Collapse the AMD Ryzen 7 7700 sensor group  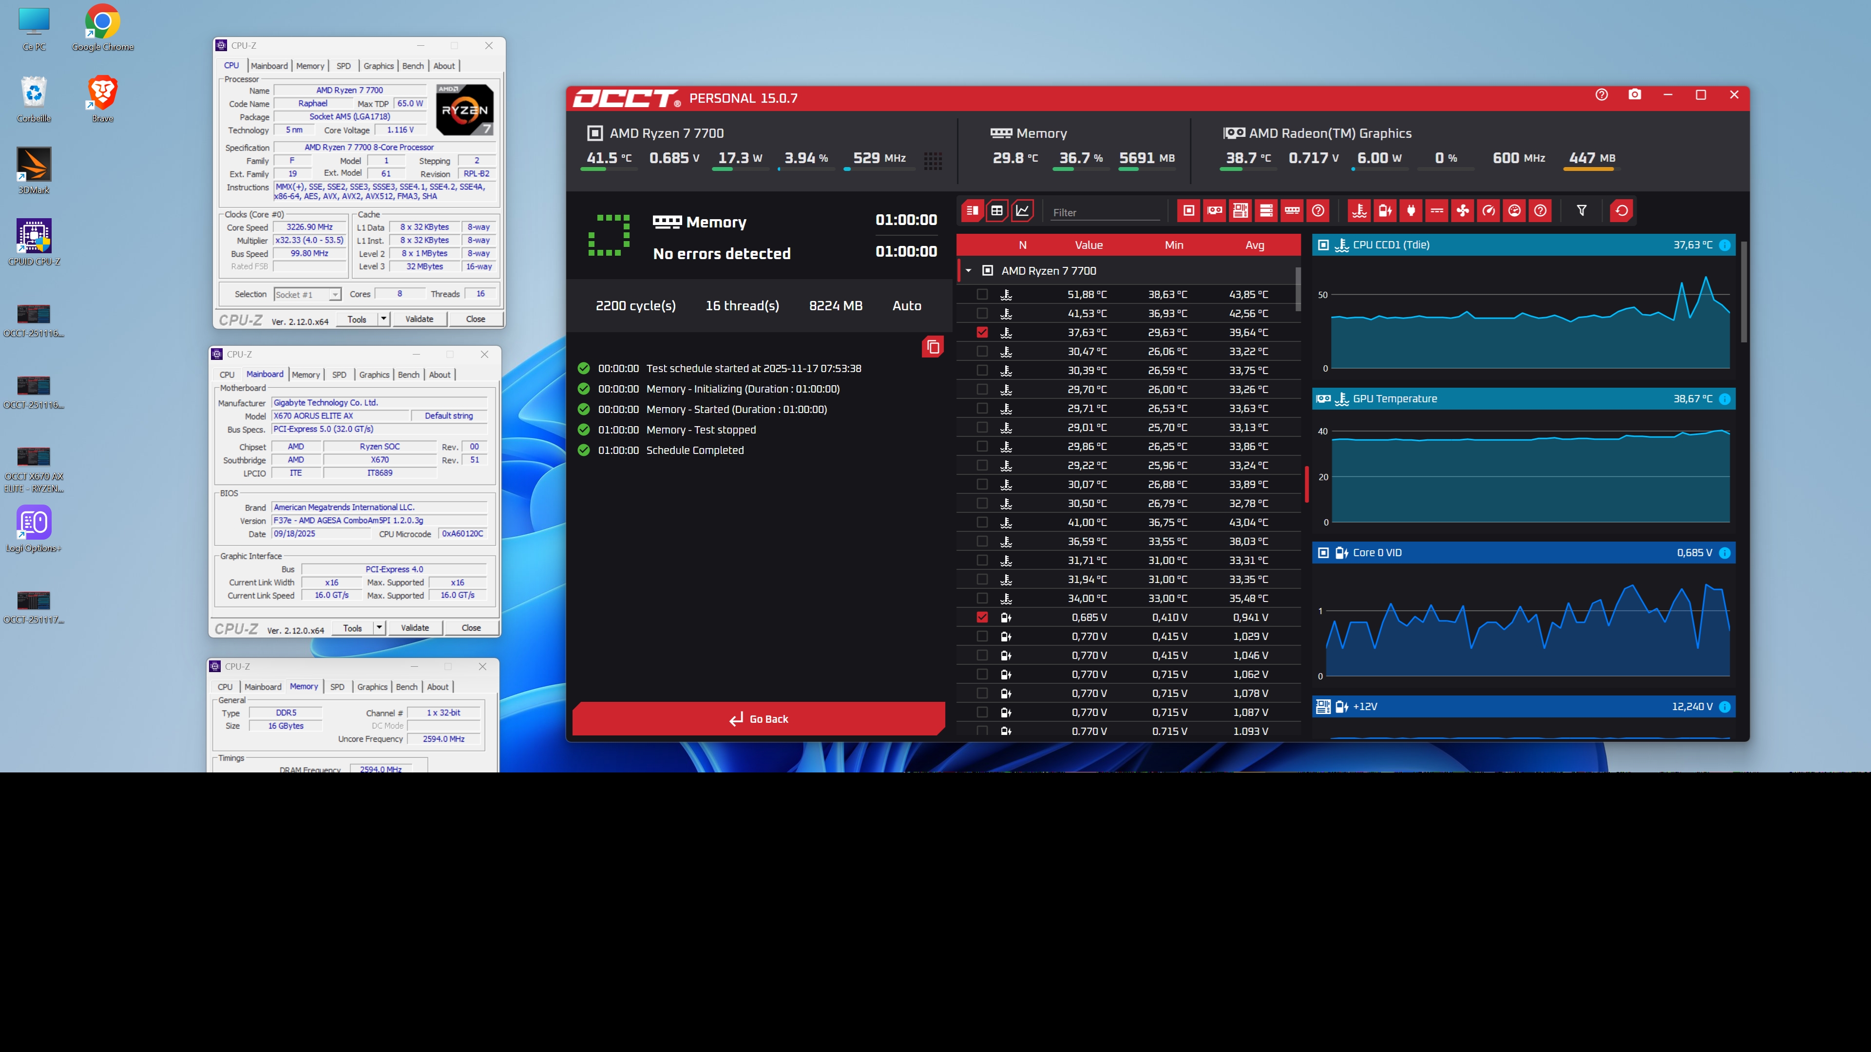pyautogui.click(x=968, y=271)
